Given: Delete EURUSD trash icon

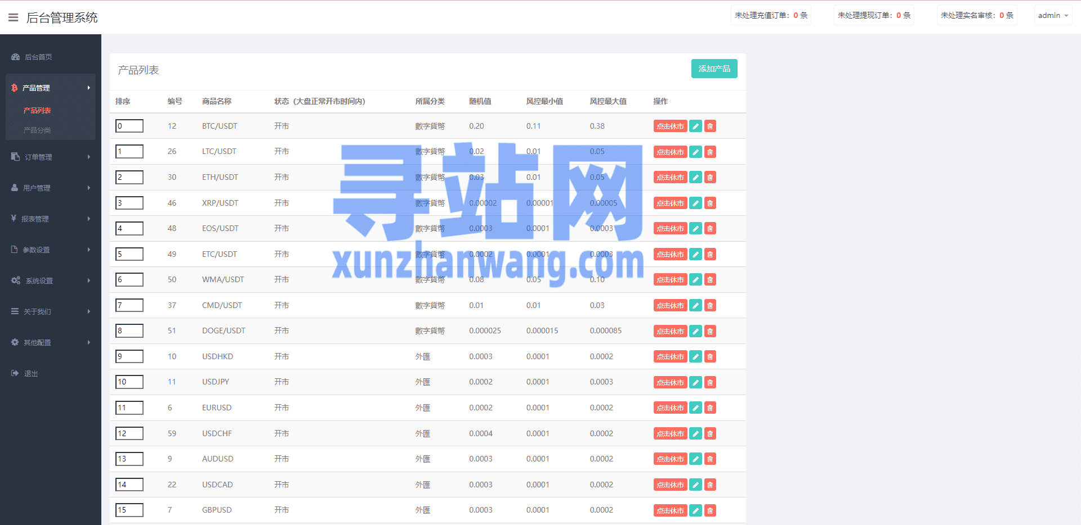Looking at the screenshot, I should pyautogui.click(x=710, y=408).
